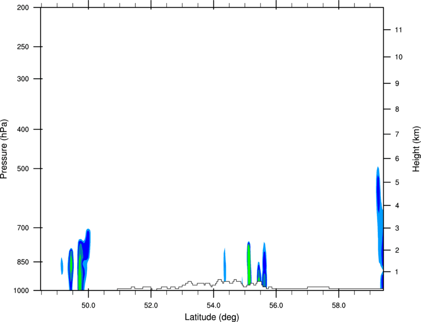Pick the 10 km height label
This screenshot has width=421, height=322.
pyautogui.click(x=398, y=57)
